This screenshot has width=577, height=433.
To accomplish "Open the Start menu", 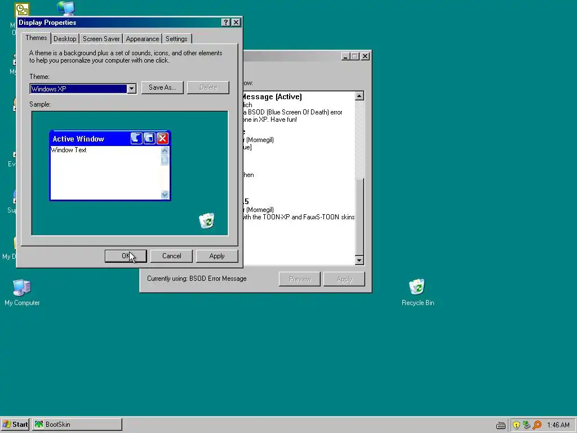I will [15, 425].
